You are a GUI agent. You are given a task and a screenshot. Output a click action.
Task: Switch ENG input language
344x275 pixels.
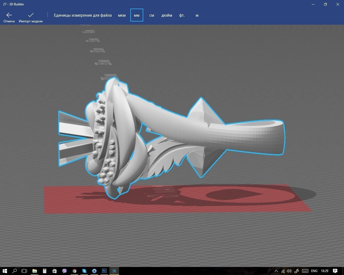click(x=314, y=271)
